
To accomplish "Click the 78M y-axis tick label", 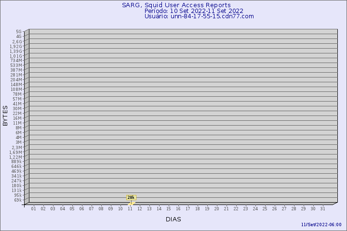I will click(x=17, y=94).
